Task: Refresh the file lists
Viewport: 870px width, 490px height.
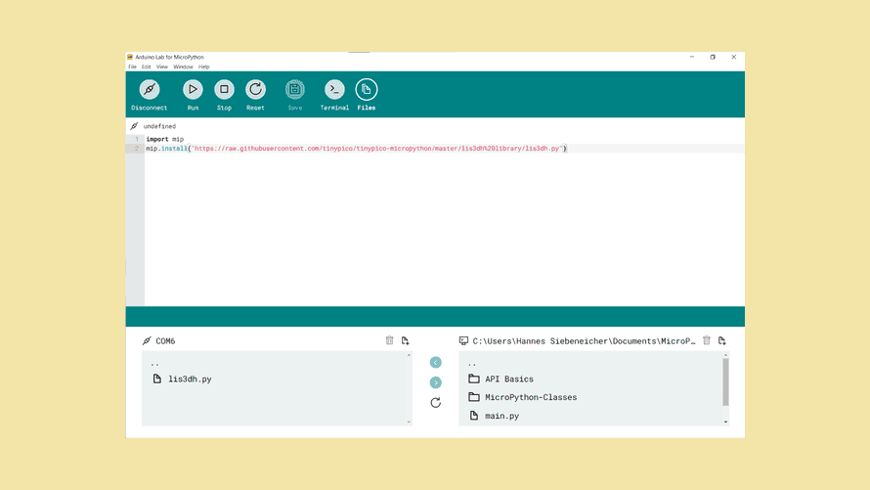Action: click(x=435, y=402)
